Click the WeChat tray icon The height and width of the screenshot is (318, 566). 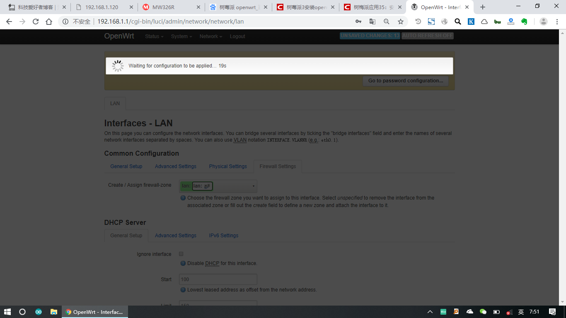[483, 312]
